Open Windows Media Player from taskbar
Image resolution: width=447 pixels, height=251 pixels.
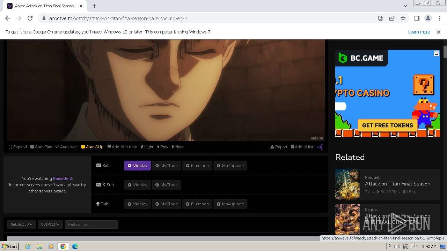[x=51, y=246]
